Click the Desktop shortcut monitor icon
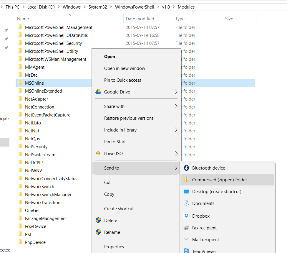Viewport: 287px width, 253px height. [186, 192]
